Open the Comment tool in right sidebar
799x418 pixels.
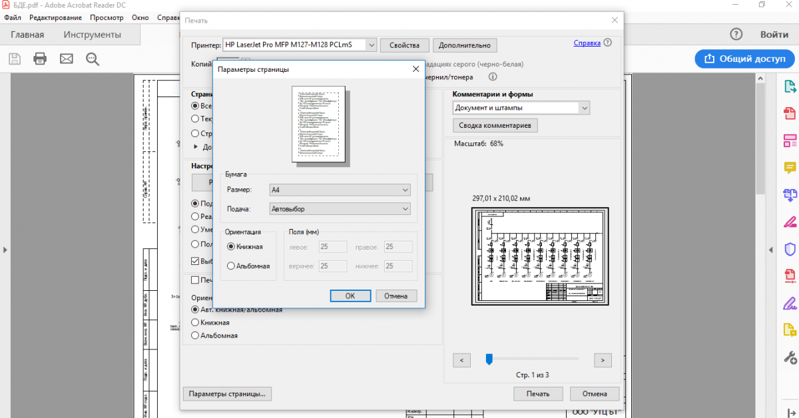tap(790, 167)
